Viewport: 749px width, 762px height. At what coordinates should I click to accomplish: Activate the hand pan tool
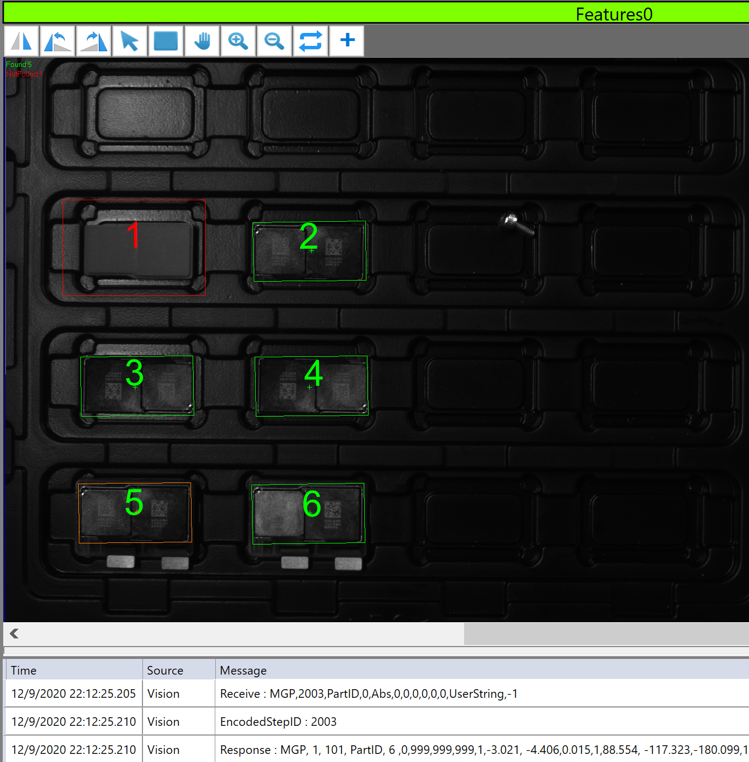[202, 41]
